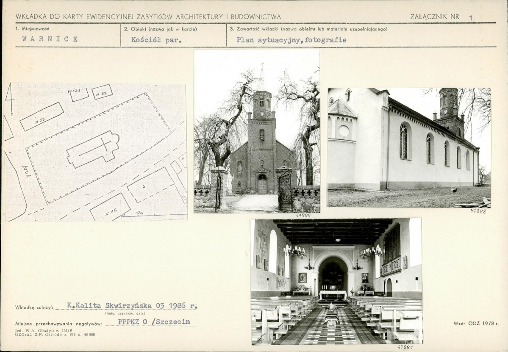Click the PPPKZ O /Szczecin negatives field
The width and height of the screenshot is (508, 352).
pos(154,322)
